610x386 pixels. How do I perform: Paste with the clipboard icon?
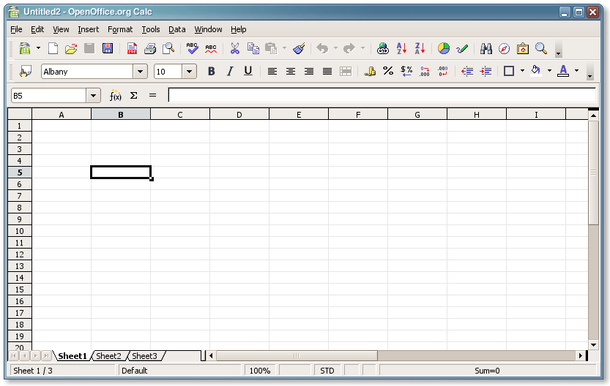(271, 48)
